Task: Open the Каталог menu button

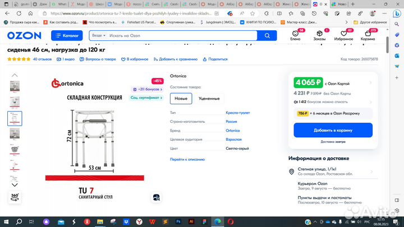Action: [x=67, y=35]
